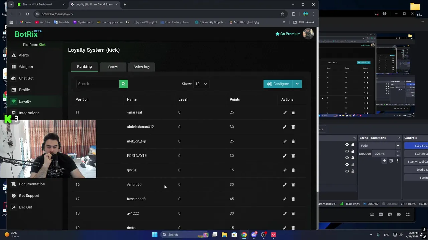This screenshot has height=240, width=428.
Task: Toggle visibility of fourth OBS source
Action: coord(347,165)
